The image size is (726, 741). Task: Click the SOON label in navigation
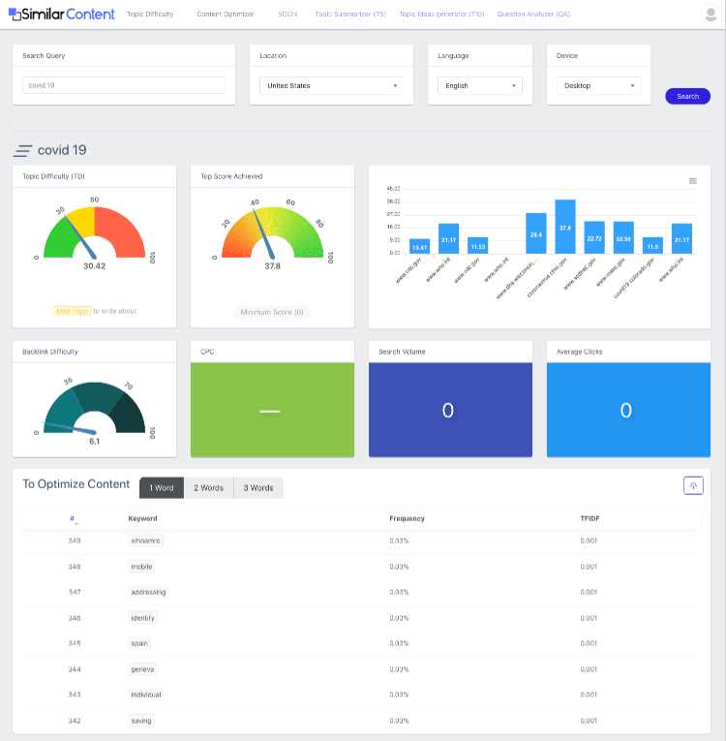click(x=287, y=15)
